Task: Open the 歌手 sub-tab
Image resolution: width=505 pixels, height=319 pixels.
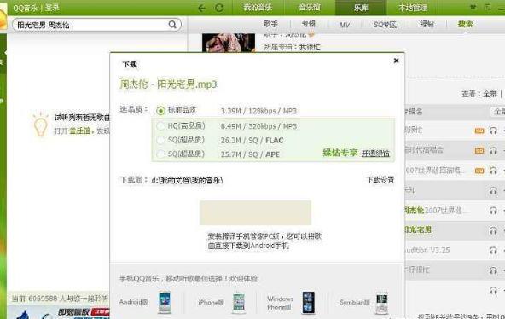Action: 271,24
